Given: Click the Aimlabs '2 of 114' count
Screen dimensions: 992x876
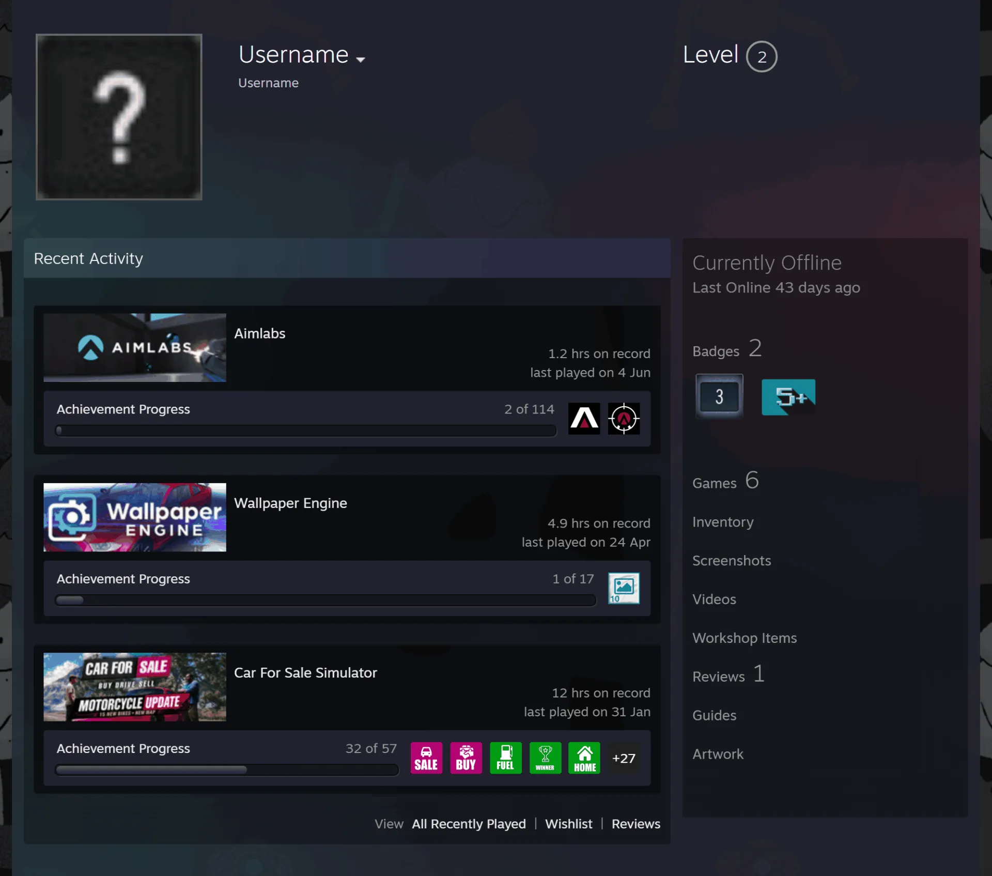Looking at the screenshot, I should [529, 409].
